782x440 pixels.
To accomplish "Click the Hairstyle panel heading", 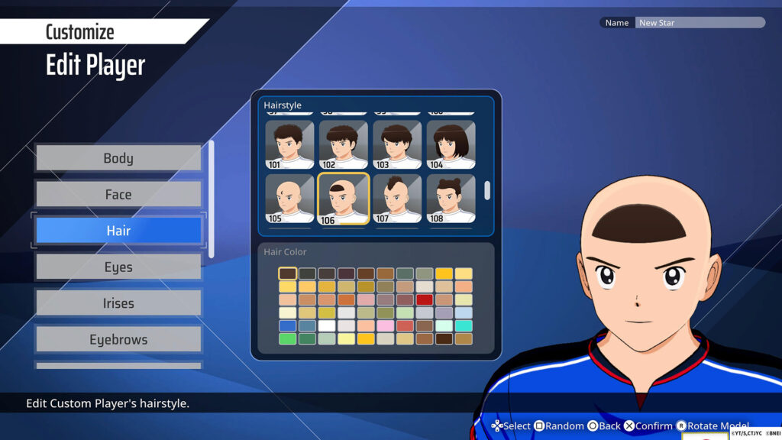I will coord(283,105).
